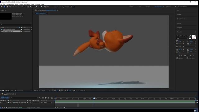
Task: Expand the project item info arrow
Action: 23,13
